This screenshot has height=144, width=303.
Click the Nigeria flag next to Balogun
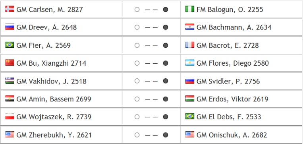[190, 9]
